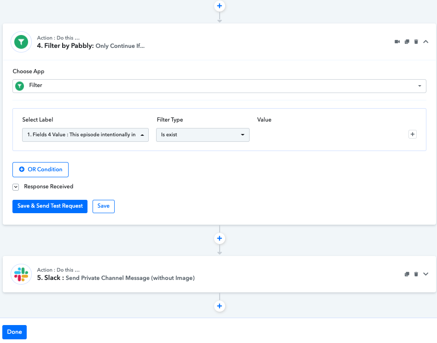
Task: Expand the Slack step panel
Action: tap(426, 274)
